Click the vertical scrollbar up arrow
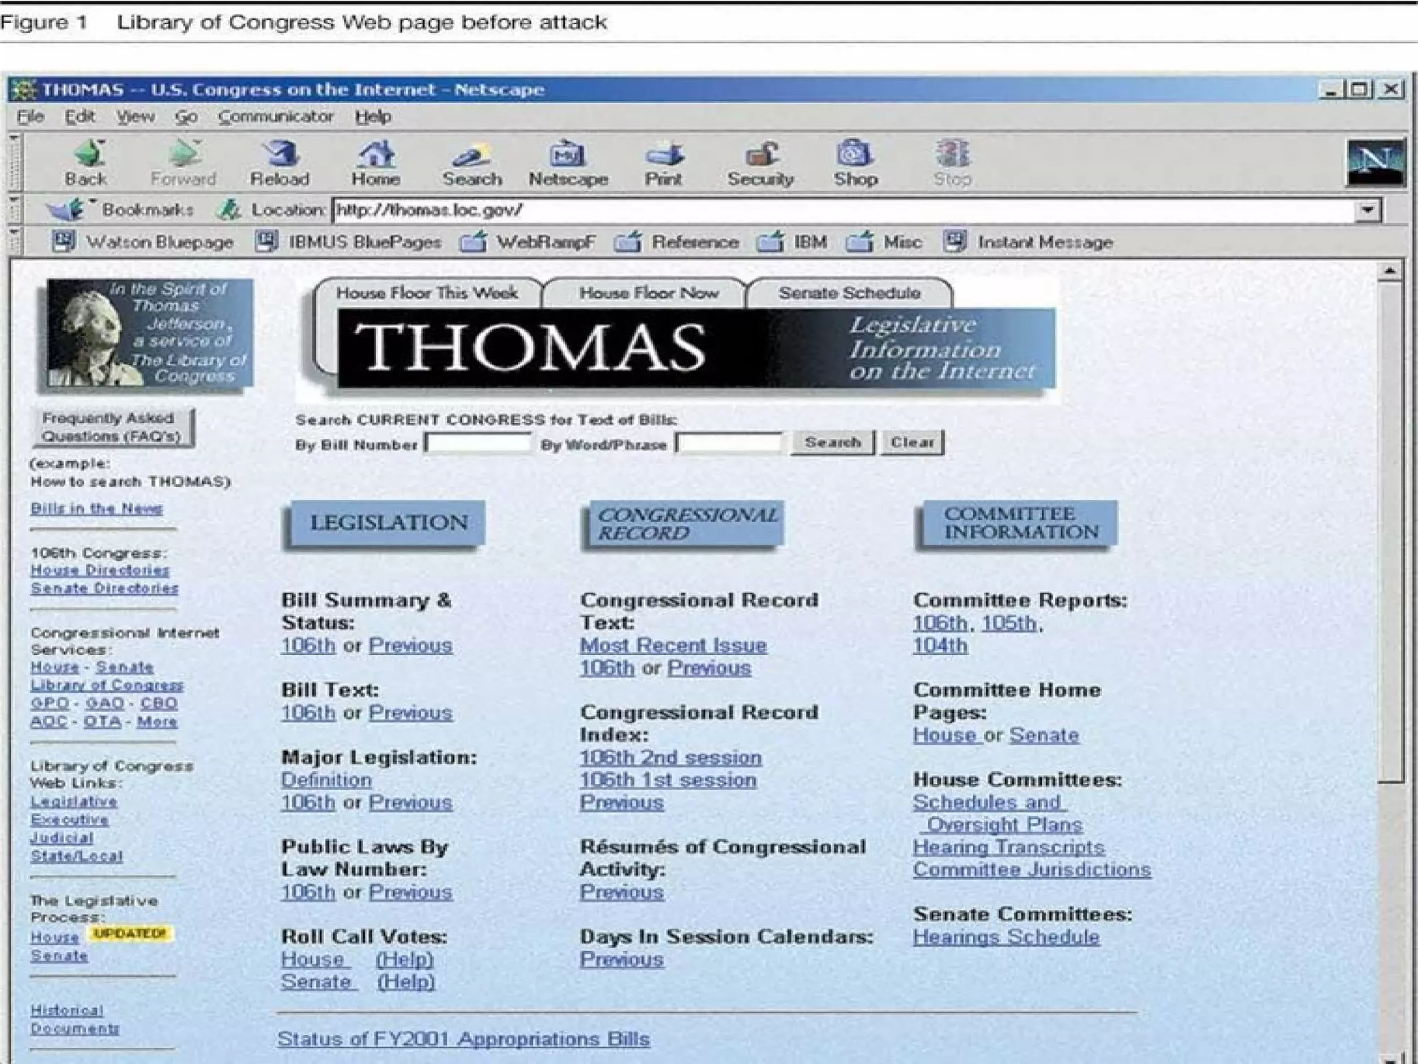 1389,272
